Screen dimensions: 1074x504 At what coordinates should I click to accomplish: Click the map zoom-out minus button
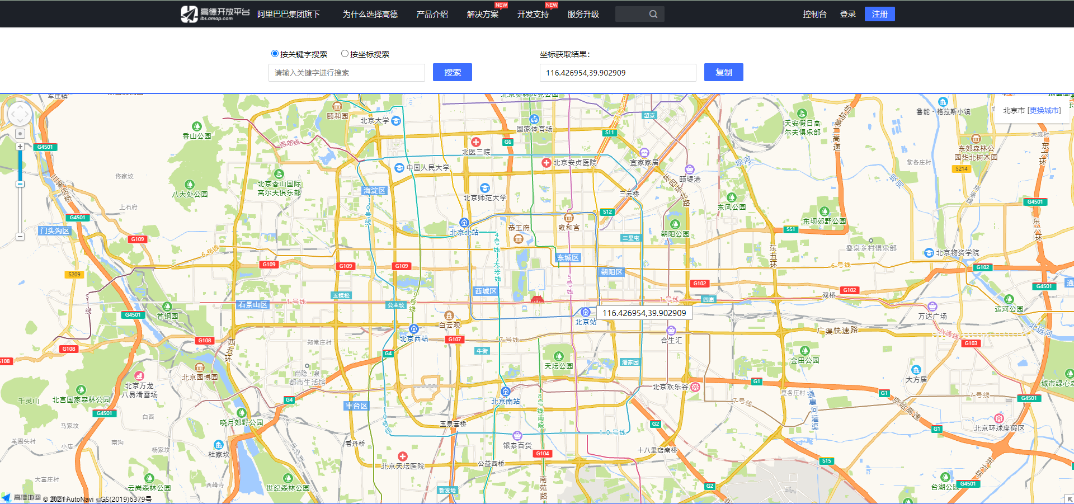[x=20, y=237]
